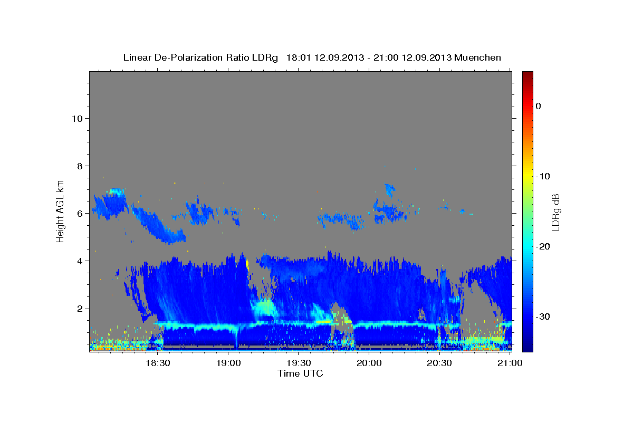
Task: Click the '21:00' time axis label
Action: 510,363
